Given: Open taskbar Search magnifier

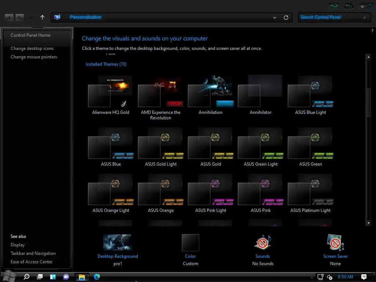Looking at the screenshot, I should pyautogui.click(x=26, y=277).
